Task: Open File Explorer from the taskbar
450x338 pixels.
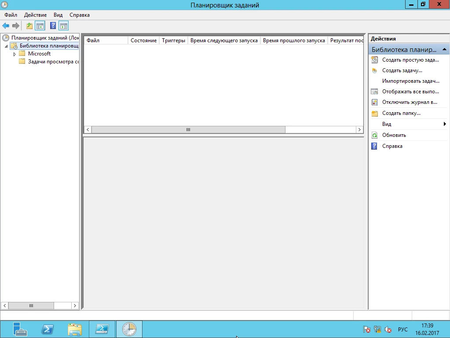Action: (x=75, y=329)
